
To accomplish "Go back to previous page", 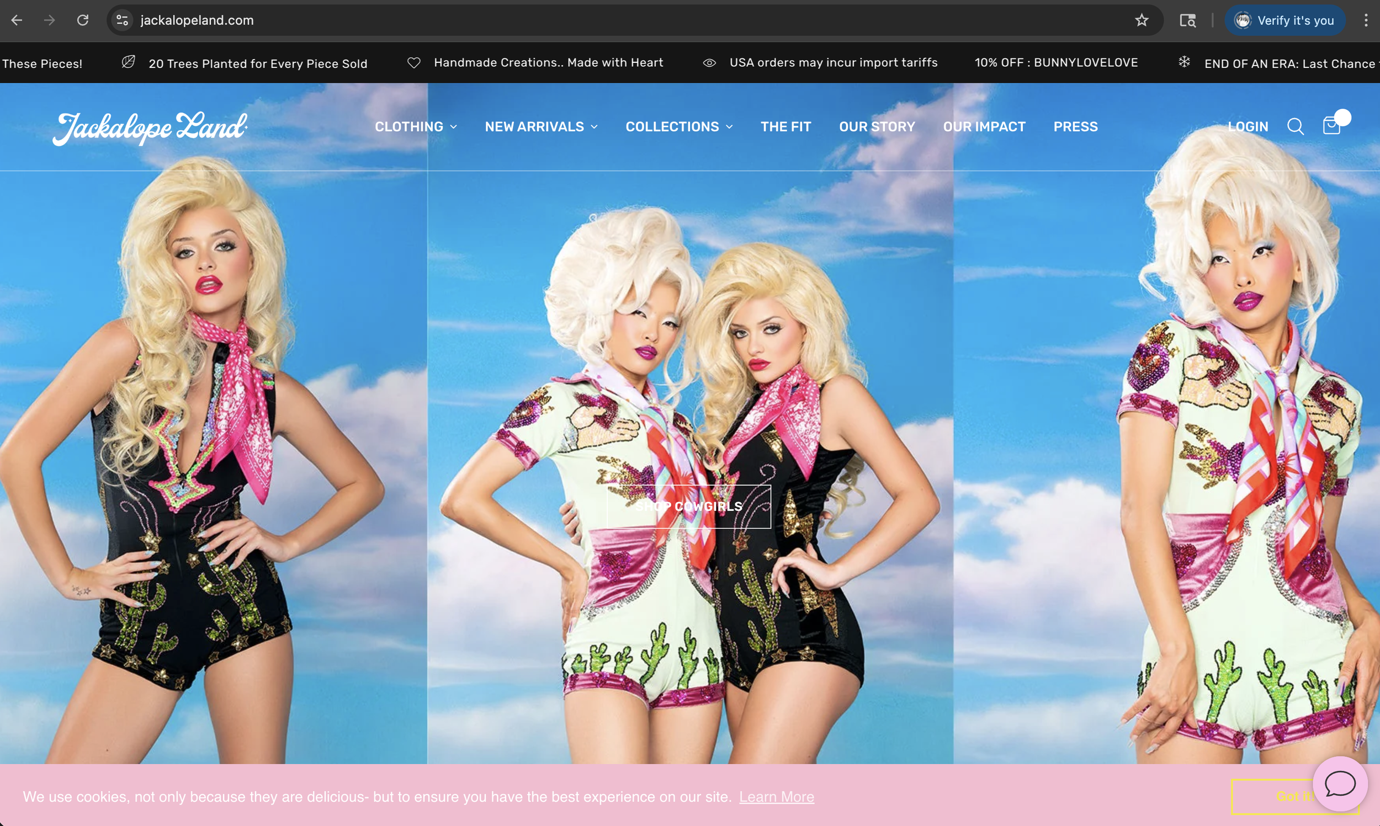I will click(17, 20).
